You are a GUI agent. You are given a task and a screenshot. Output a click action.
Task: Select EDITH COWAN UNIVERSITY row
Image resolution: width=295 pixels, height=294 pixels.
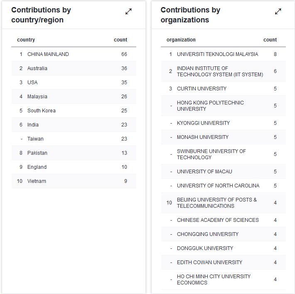pos(209,262)
